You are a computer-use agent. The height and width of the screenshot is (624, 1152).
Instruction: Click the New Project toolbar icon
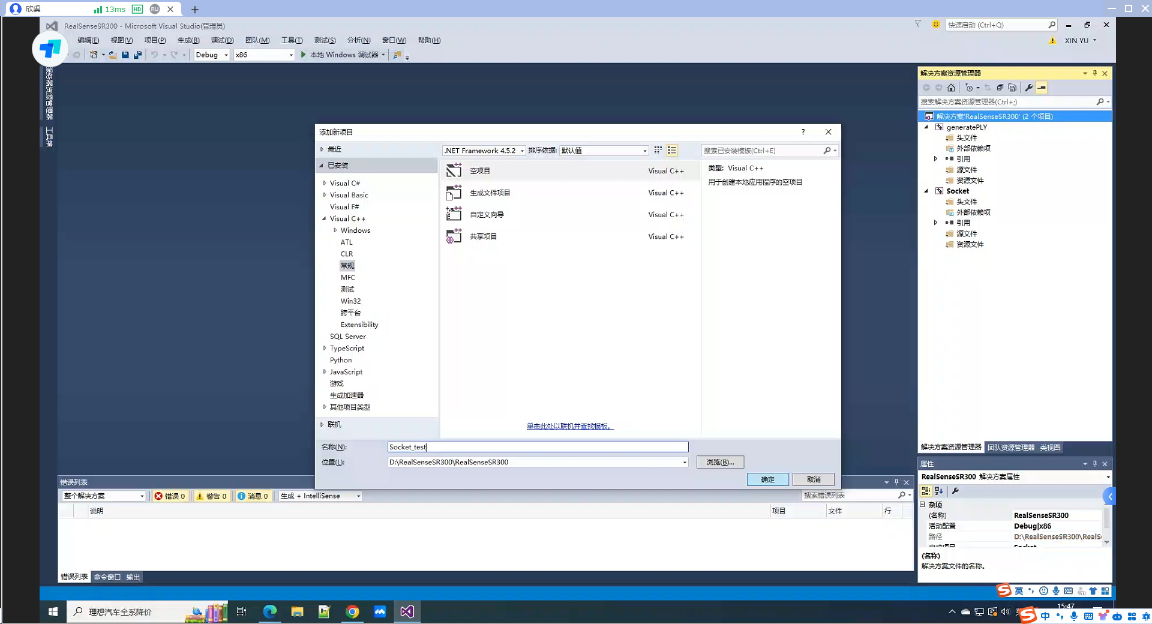point(94,55)
